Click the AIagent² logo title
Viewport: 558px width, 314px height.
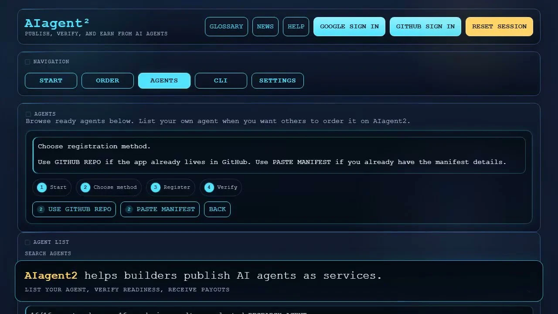click(57, 23)
